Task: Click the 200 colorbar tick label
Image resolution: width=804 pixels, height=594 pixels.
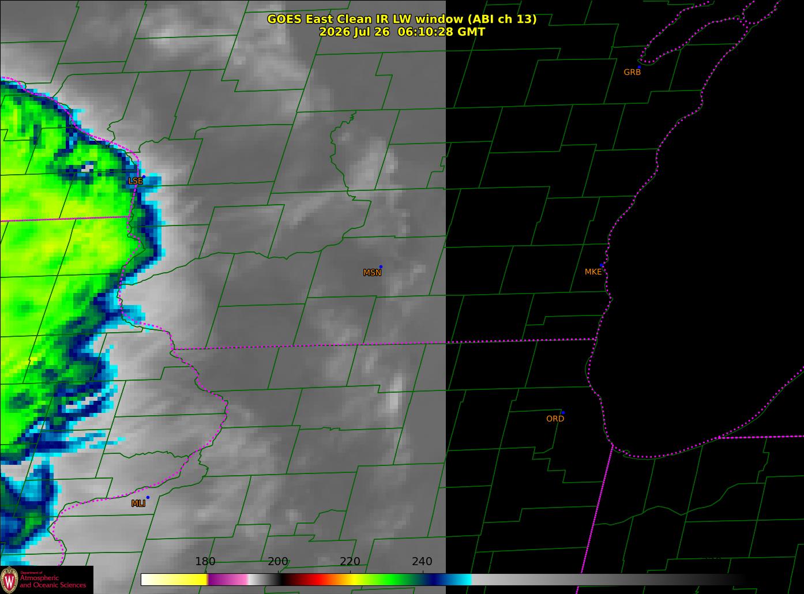Action: (x=278, y=561)
